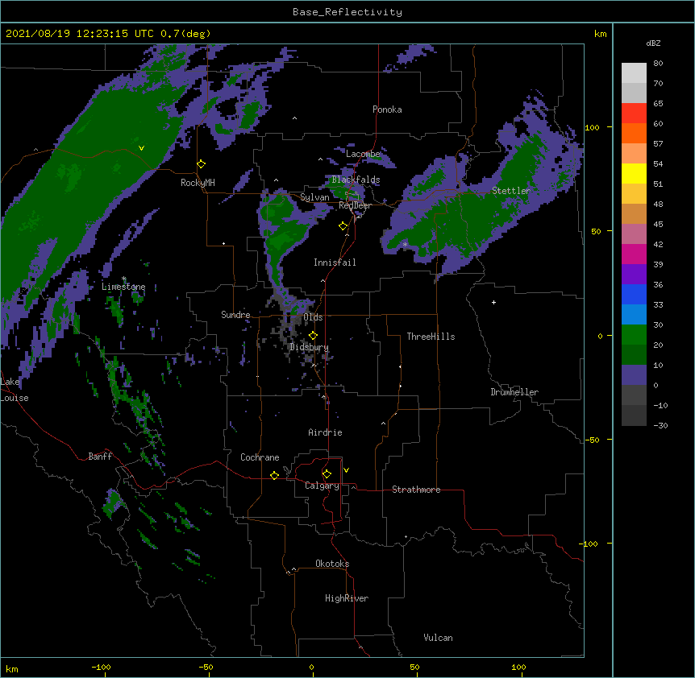This screenshot has height=678, width=695.
Task: Click the yellow V marker east of Calgary
Action: pyautogui.click(x=346, y=470)
